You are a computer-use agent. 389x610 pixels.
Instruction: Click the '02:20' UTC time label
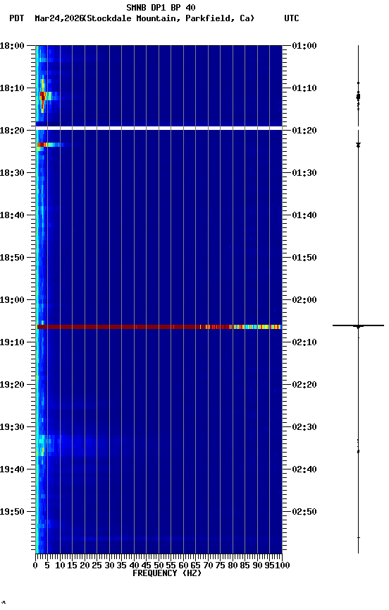(304, 385)
